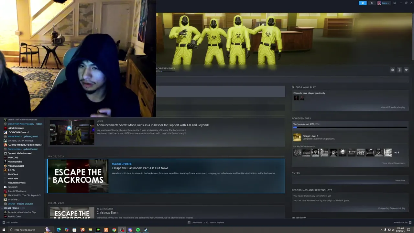Image resolution: width=414 pixels, height=233 pixels.
Task: Open Microsoft Edge from taskbar
Action: [x=59, y=230]
